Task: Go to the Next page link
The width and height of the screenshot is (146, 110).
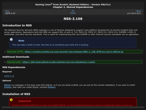Action: (x=138, y=11)
